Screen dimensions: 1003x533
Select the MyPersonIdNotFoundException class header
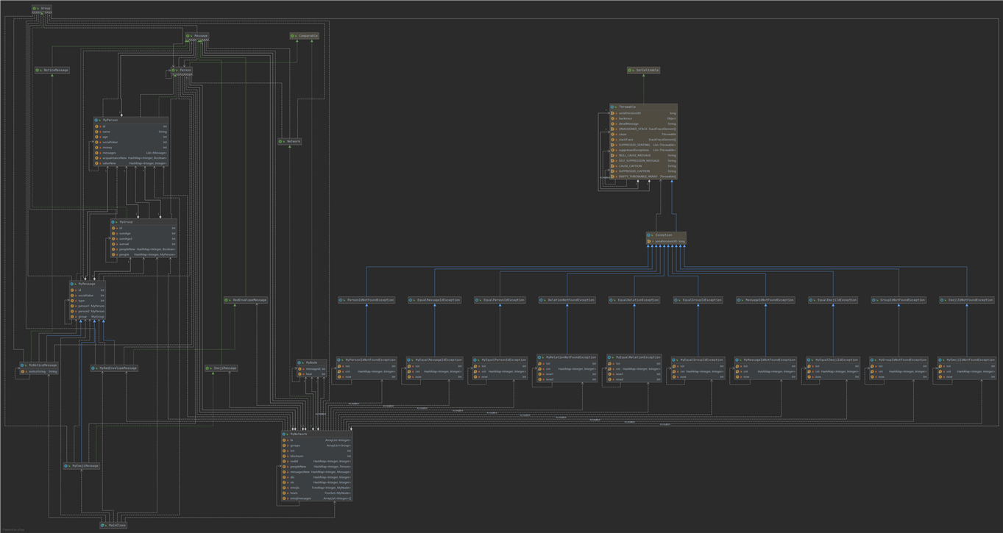coord(366,360)
